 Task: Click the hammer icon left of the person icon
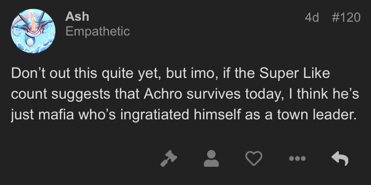[169, 158]
